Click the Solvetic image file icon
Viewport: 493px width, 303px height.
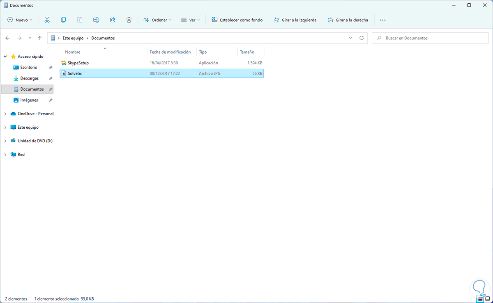[64, 73]
